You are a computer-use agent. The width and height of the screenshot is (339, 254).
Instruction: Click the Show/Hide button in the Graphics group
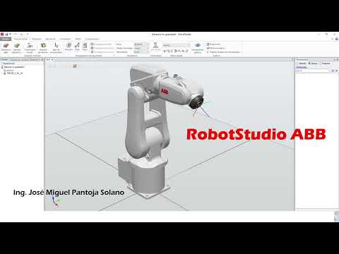point(216,48)
